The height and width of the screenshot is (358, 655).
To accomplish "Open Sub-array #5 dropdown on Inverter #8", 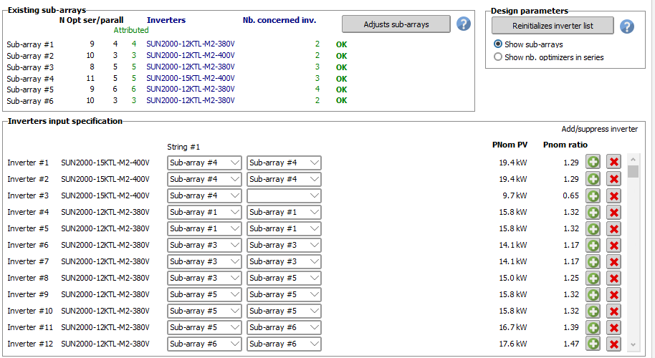I will [284, 278].
